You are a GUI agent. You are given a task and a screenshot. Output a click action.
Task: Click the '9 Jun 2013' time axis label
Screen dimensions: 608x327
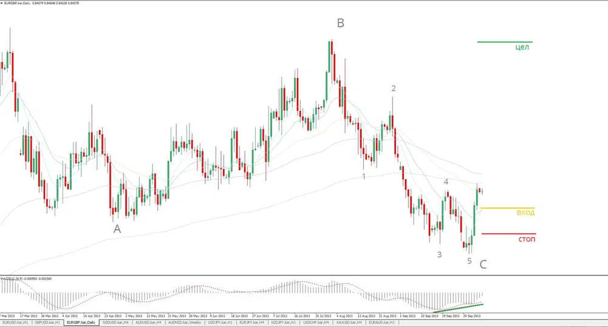(217, 316)
